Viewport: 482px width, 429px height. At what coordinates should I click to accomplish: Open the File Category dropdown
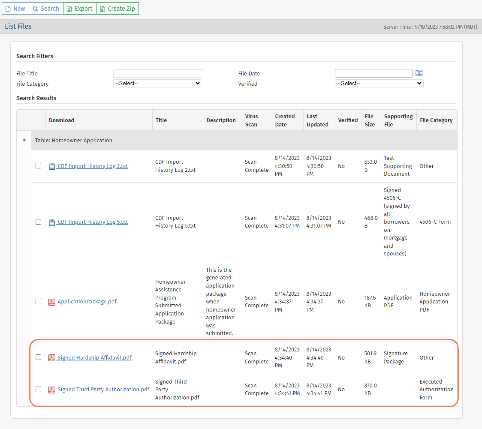[x=157, y=84]
